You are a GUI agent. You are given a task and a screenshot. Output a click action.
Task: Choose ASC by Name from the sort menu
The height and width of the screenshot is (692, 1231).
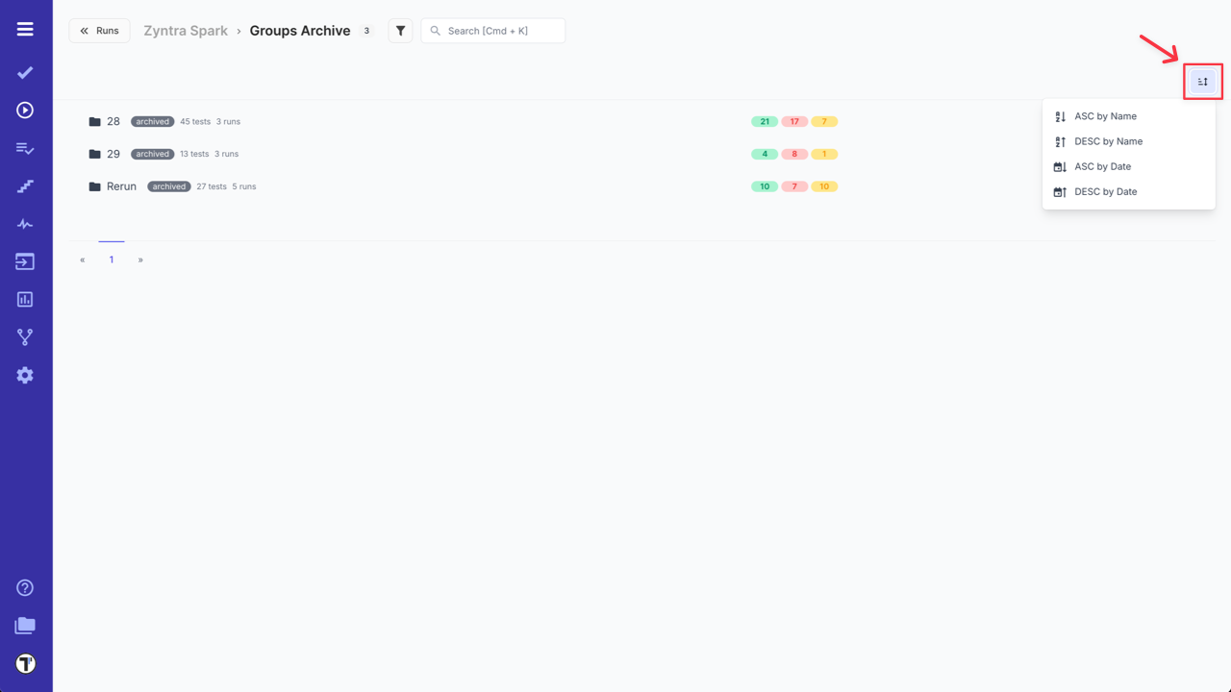1105,115
